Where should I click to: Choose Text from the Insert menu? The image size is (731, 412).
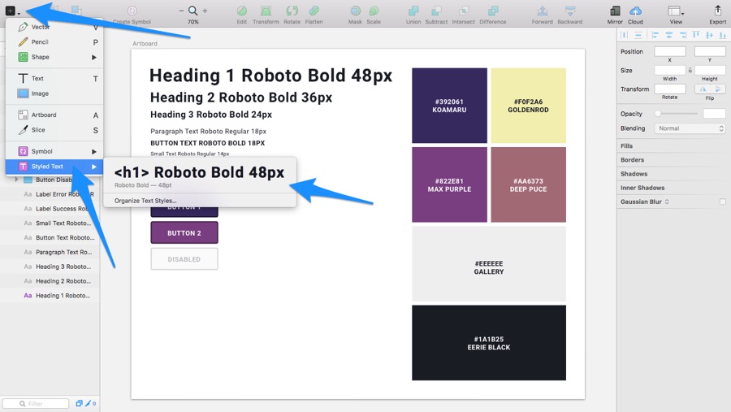54,78
